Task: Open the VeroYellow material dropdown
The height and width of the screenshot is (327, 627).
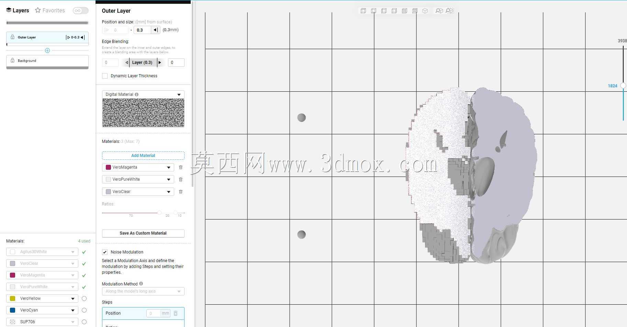Action: pos(42,298)
